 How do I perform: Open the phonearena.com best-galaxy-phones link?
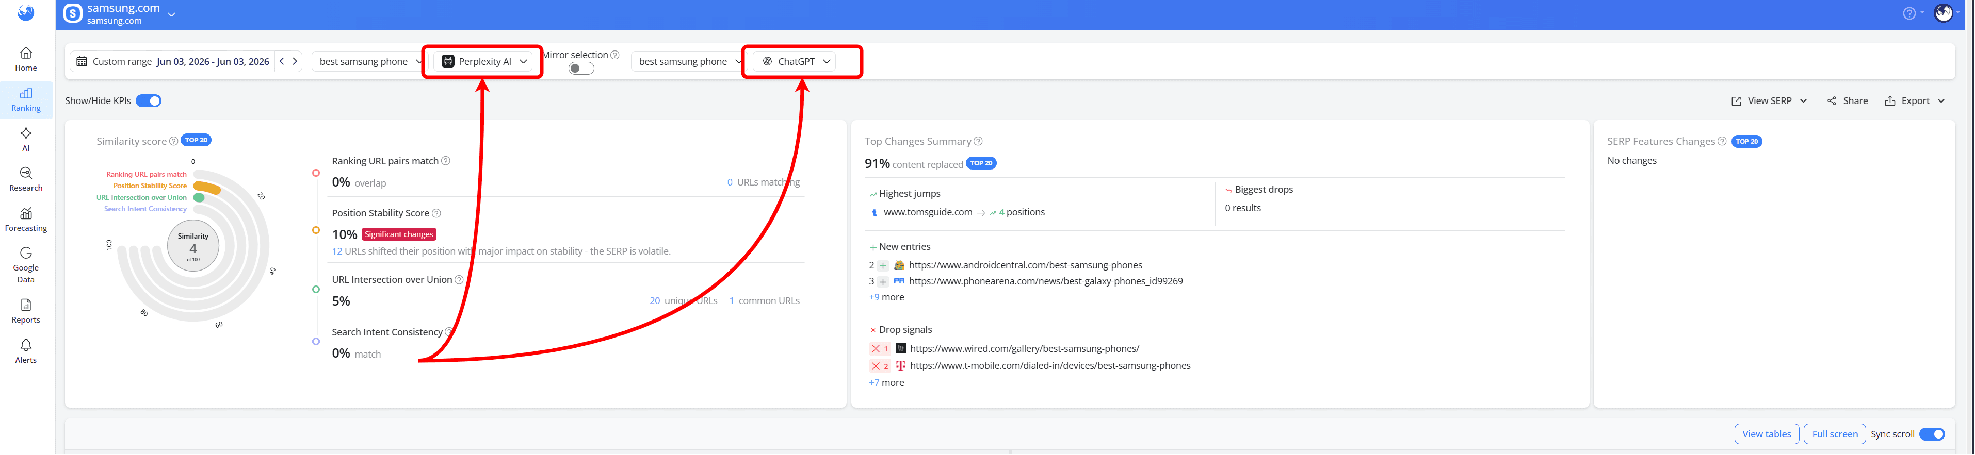pos(1046,281)
